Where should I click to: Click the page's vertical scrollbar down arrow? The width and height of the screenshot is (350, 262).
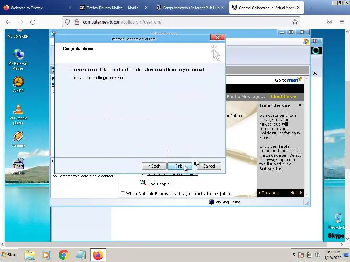tap(347, 238)
